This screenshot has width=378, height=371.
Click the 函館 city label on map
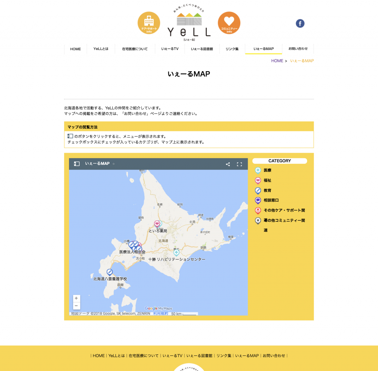[121, 285]
